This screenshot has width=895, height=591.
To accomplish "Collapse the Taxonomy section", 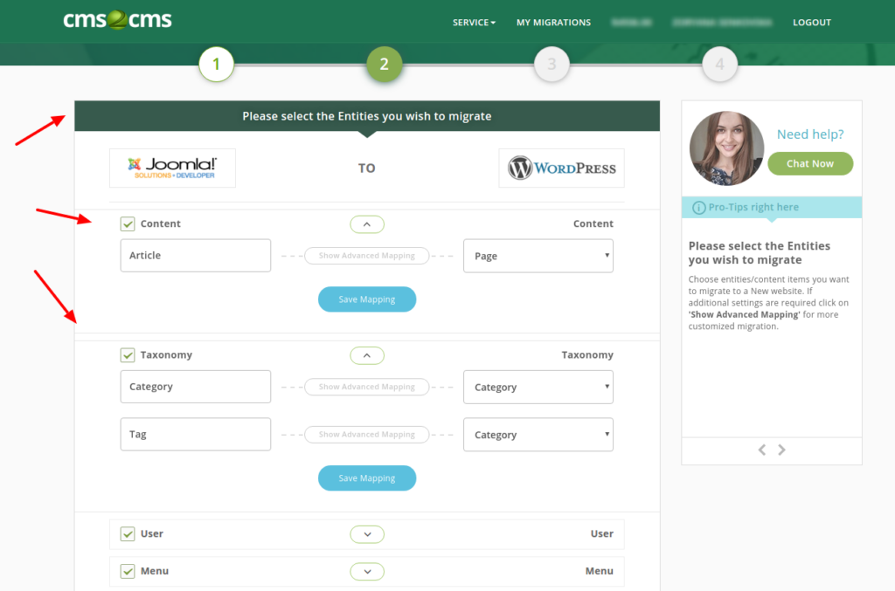I will pyautogui.click(x=367, y=355).
